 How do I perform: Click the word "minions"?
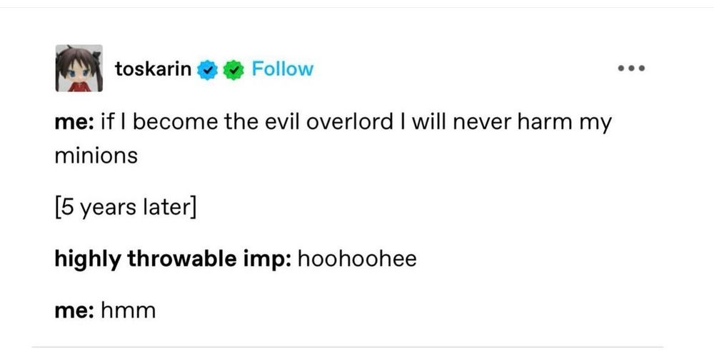(x=96, y=156)
